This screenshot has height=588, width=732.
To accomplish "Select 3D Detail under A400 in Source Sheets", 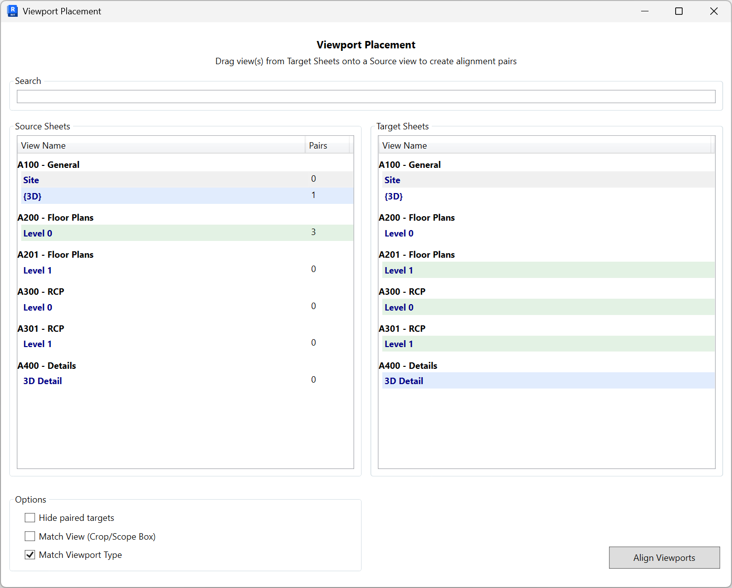I will click(42, 381).
